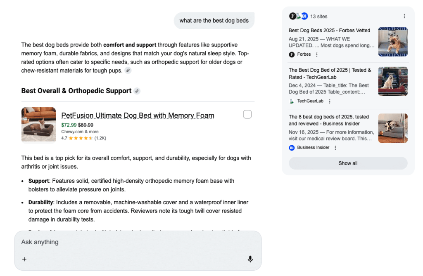Click the Forbes favicon next to the Forbes result

click(292, 54)
